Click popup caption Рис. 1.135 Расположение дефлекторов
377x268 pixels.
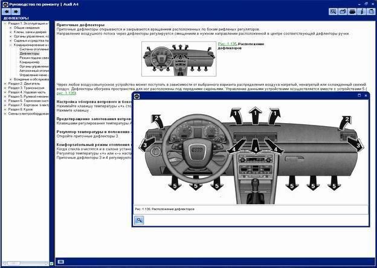(x=164, y=209)
